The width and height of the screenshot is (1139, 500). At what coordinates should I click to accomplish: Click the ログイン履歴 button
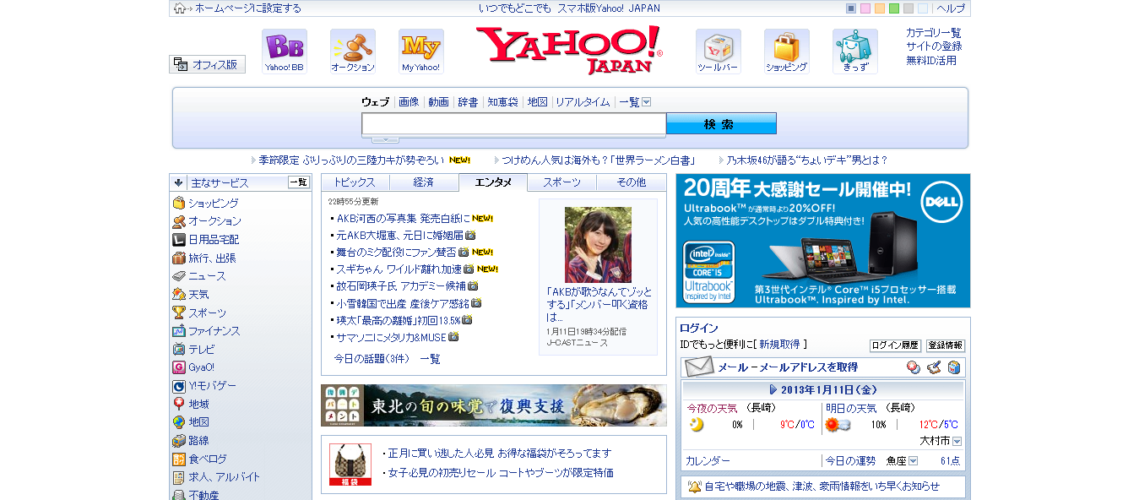(x=895, y=345)
